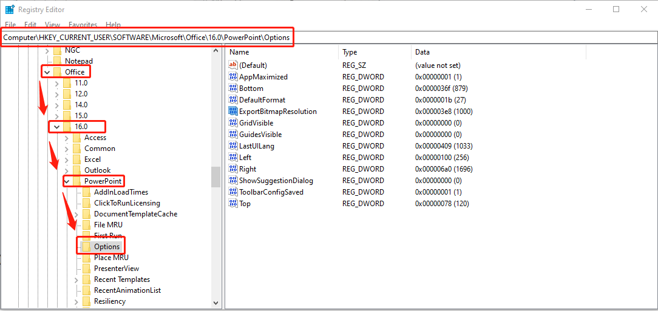Open the Edit menu
The width and height of the screenshot is (658, 311).
[x=30, y=25]
